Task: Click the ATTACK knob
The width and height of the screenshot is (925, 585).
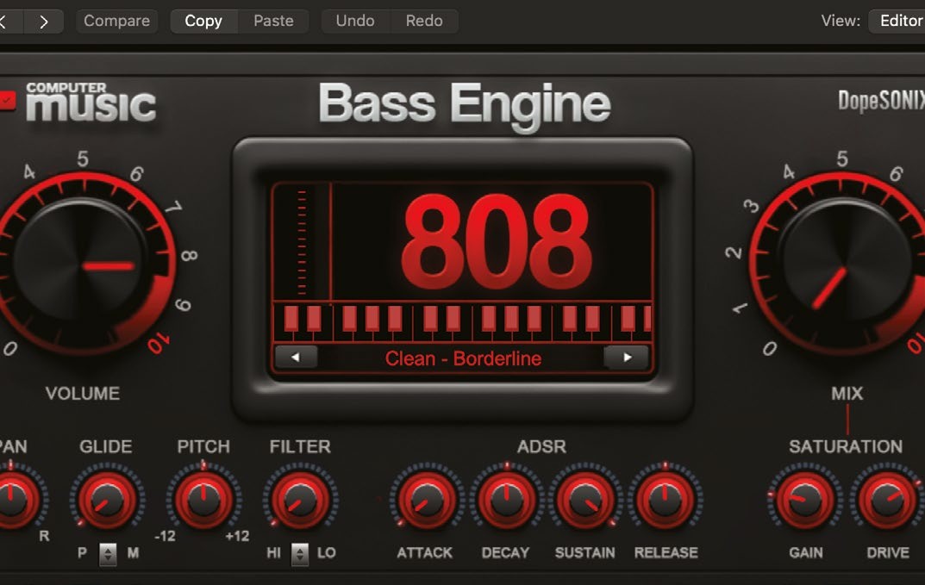Action: 427,500
